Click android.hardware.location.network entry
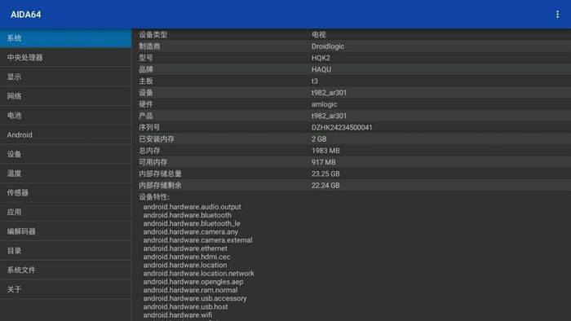 click(198, 274)
